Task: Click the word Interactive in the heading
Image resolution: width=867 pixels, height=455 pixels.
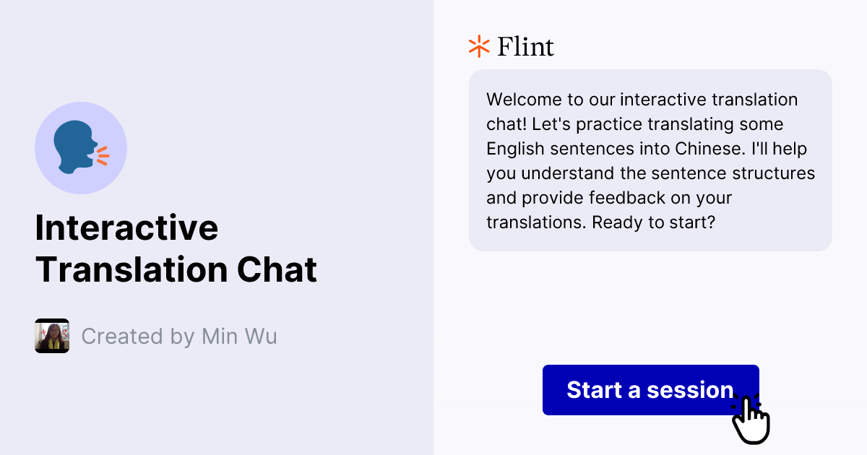Action: pyautogui.click(x=127, y=227)
